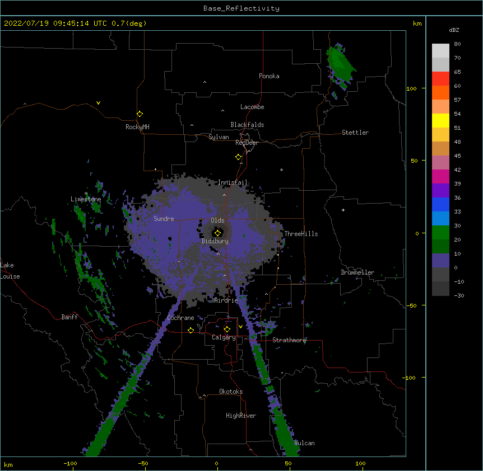Screen dimensions: 483x471
Task: Click the HighRiver town label
Action: coord(241,416)
